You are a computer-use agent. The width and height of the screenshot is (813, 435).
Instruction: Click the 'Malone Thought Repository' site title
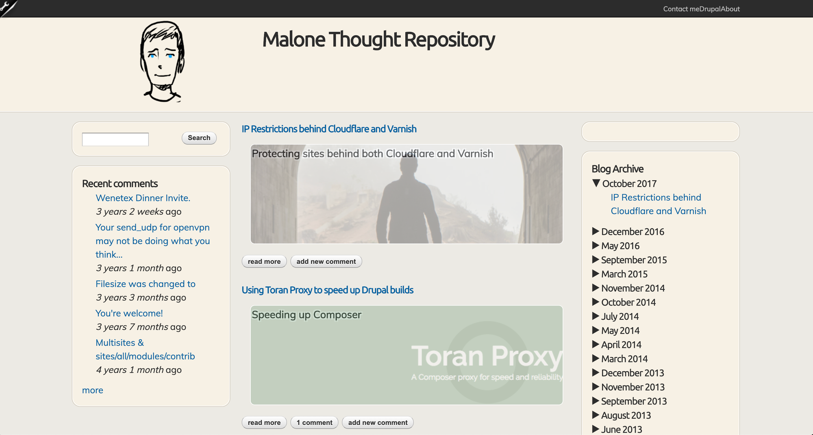coord(378,39)
